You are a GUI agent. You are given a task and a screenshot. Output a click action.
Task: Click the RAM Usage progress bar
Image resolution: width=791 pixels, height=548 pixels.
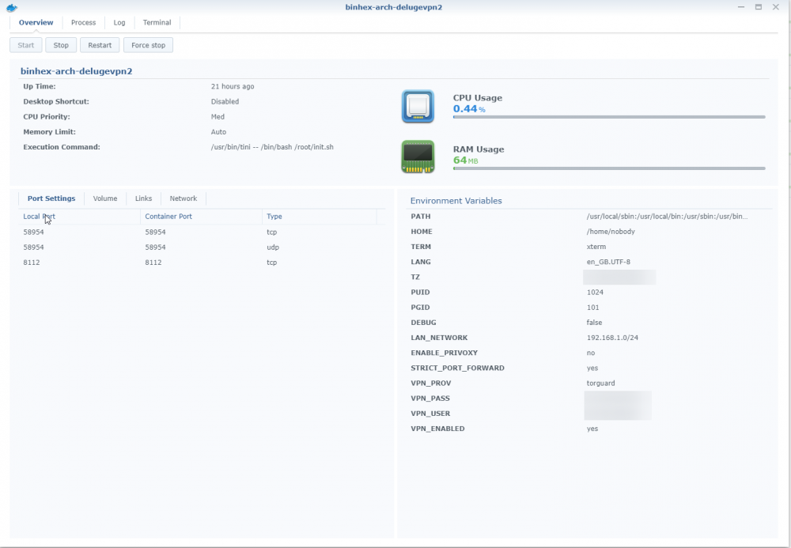[x=609, y=168]
